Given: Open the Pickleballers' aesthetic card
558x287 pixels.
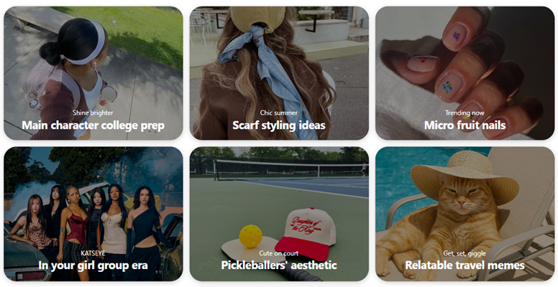Looking at the screenshot, I should [x=279, y=214].
